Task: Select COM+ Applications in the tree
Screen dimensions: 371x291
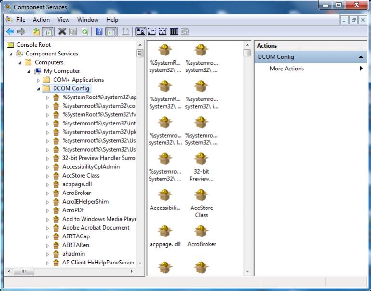Action: pos(78,80)
